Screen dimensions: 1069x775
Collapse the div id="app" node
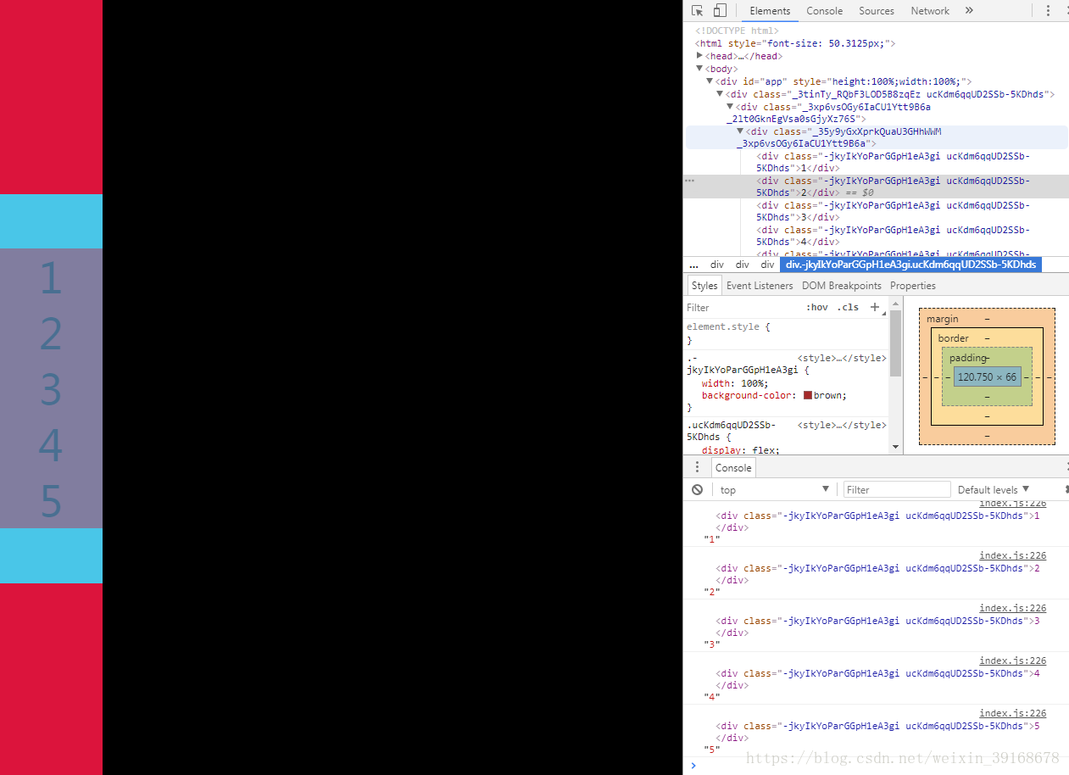tap(710, 81)
